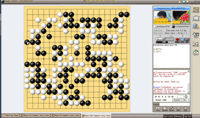Open the Chat icon in right sidebar
This screenshot has height=118, width=200.
coord(196,35)
